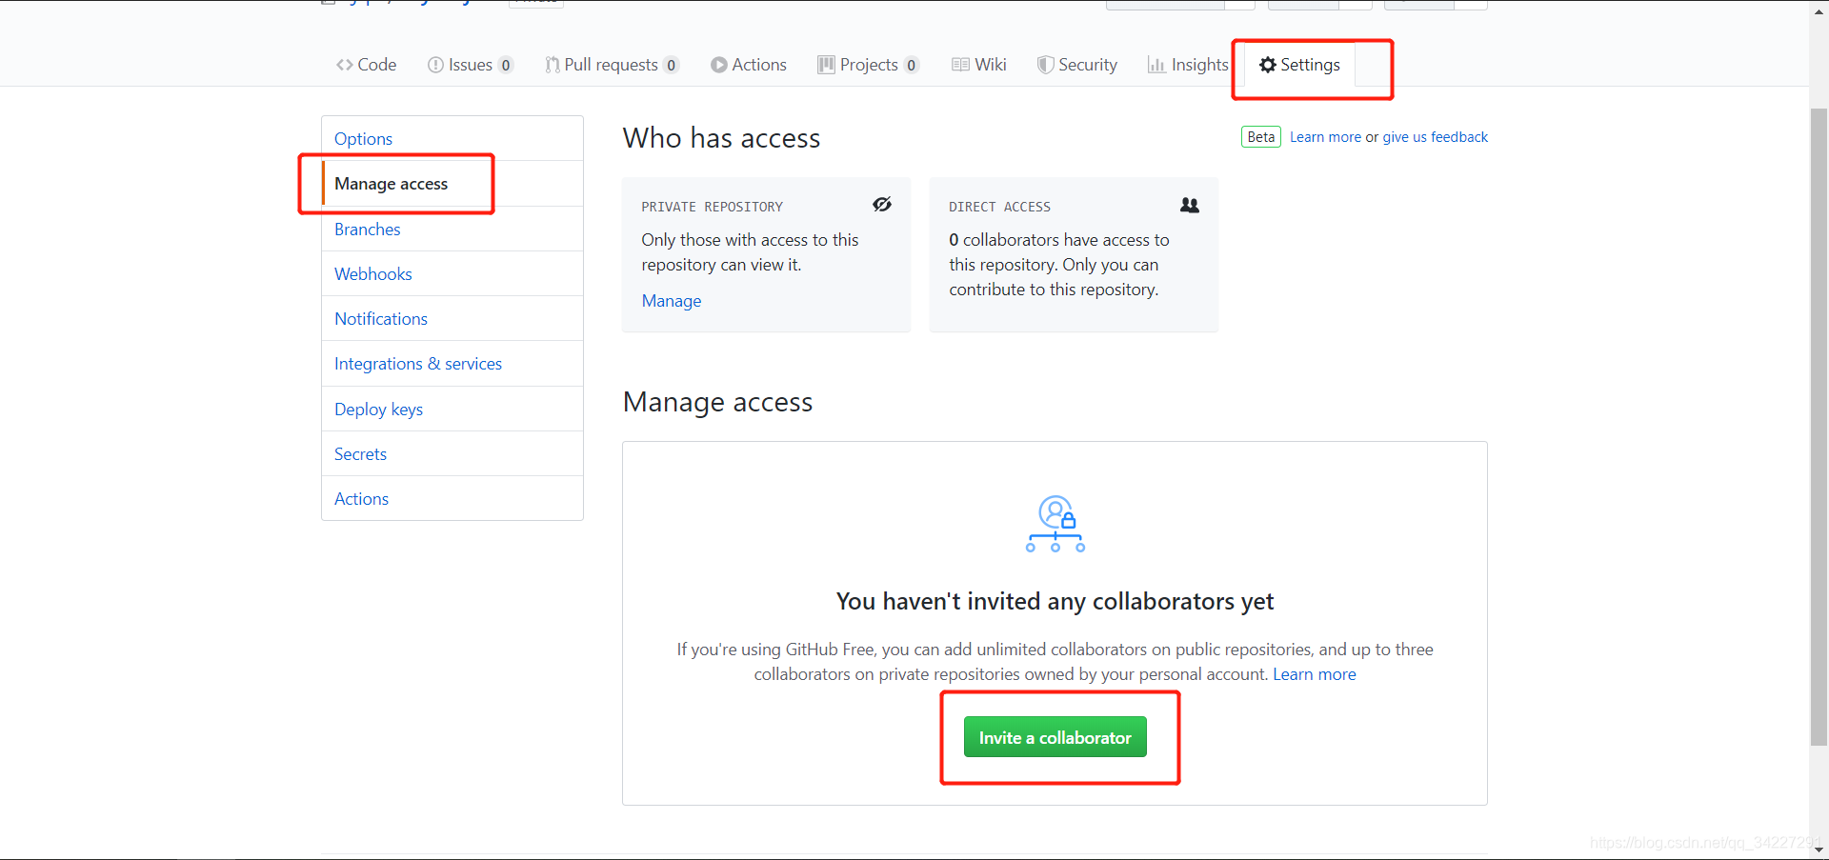Viewport: 1829px width, 860px height.
Task: Go to the Actions tab
Action: [749, 65]
